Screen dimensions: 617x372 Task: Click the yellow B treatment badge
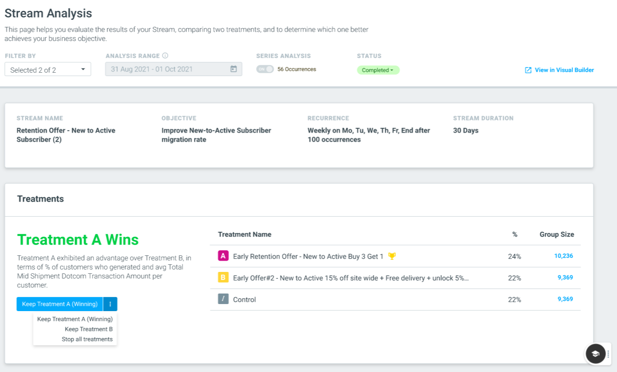coord(223,278)
